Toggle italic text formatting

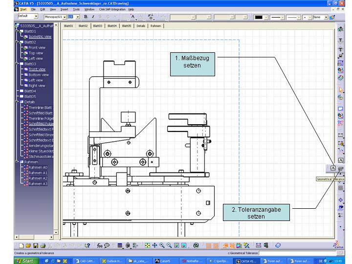coord(93,17)
